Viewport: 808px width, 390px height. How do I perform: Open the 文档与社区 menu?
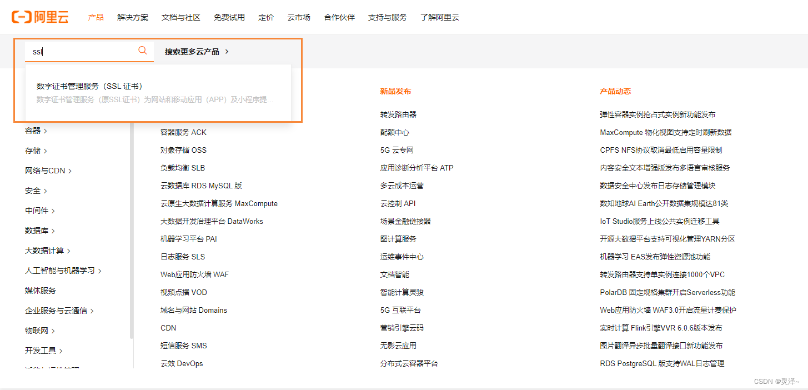(181, 17)
